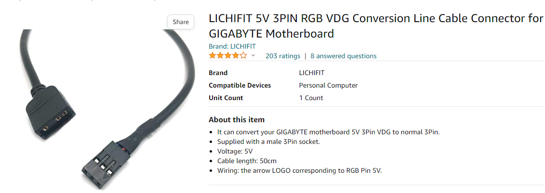Visit the Brand: LICHIFIT store link
The width and height of the screenshot is (545, 193).
tap(232, 46)
